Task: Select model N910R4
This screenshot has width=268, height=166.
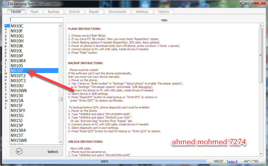Action: coord(34,61)
